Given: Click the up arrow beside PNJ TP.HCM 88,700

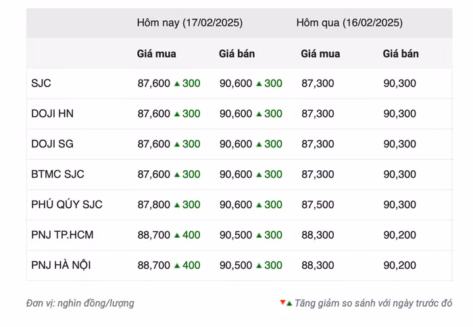Looking at the screenshot, I should tap(177, 235).
